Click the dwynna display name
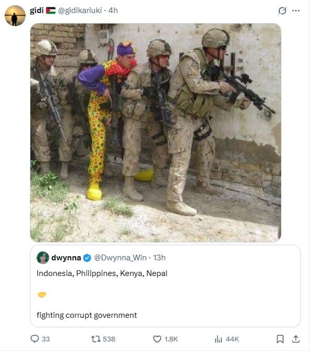Viewport: 314px width, 355px height. tap(66, 258)
